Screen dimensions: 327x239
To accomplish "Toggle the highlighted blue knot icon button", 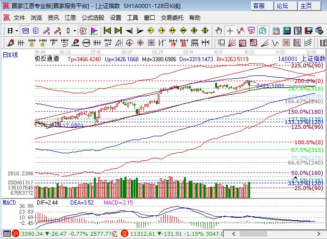I will [x=25, y=31].
